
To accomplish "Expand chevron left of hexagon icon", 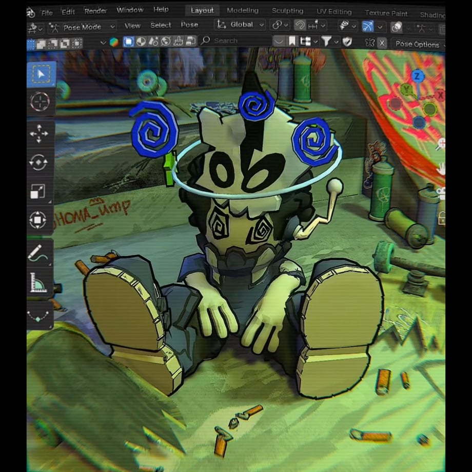I will tap(103, 43).
